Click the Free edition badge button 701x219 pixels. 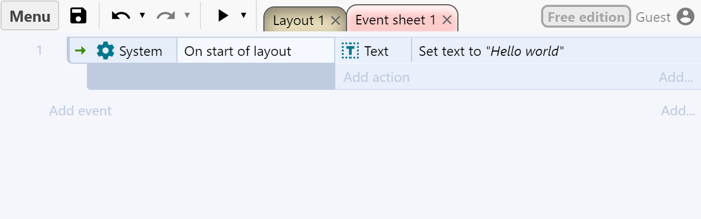coord(586,17)
